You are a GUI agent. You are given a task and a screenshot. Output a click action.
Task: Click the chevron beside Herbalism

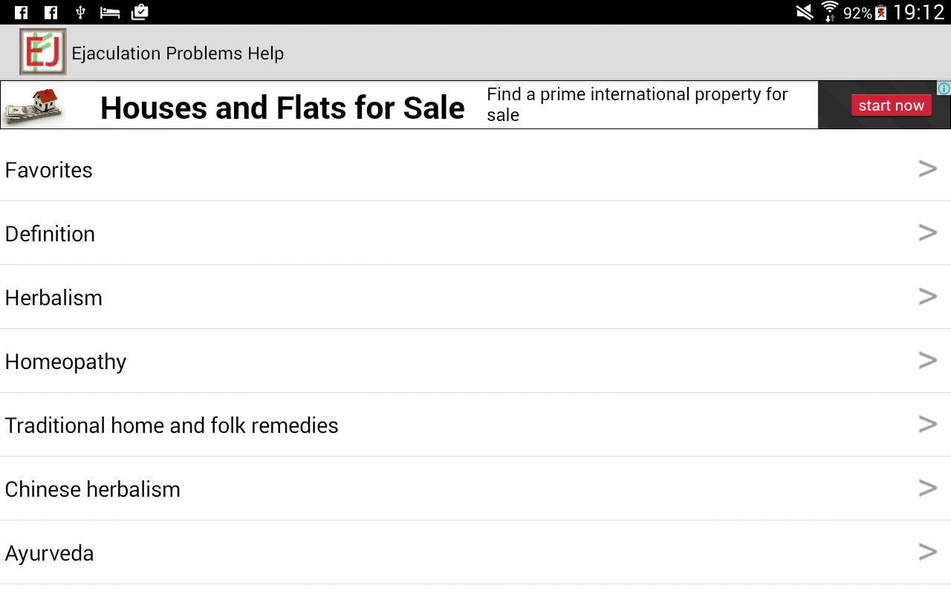(927, 297)
